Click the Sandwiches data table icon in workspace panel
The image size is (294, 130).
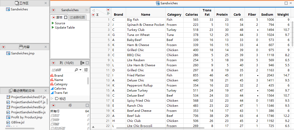8,9
